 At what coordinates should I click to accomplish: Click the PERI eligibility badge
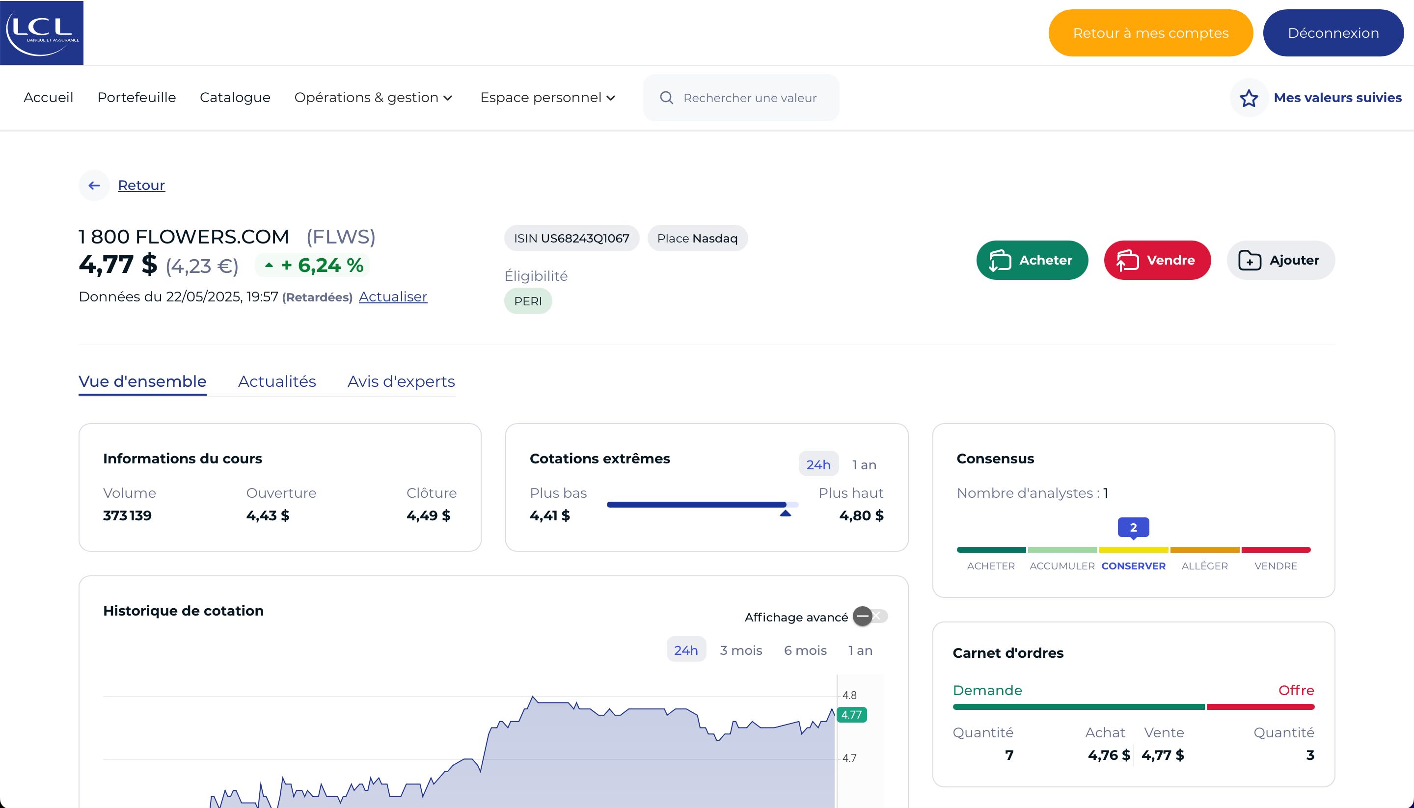tap(528, 301)
